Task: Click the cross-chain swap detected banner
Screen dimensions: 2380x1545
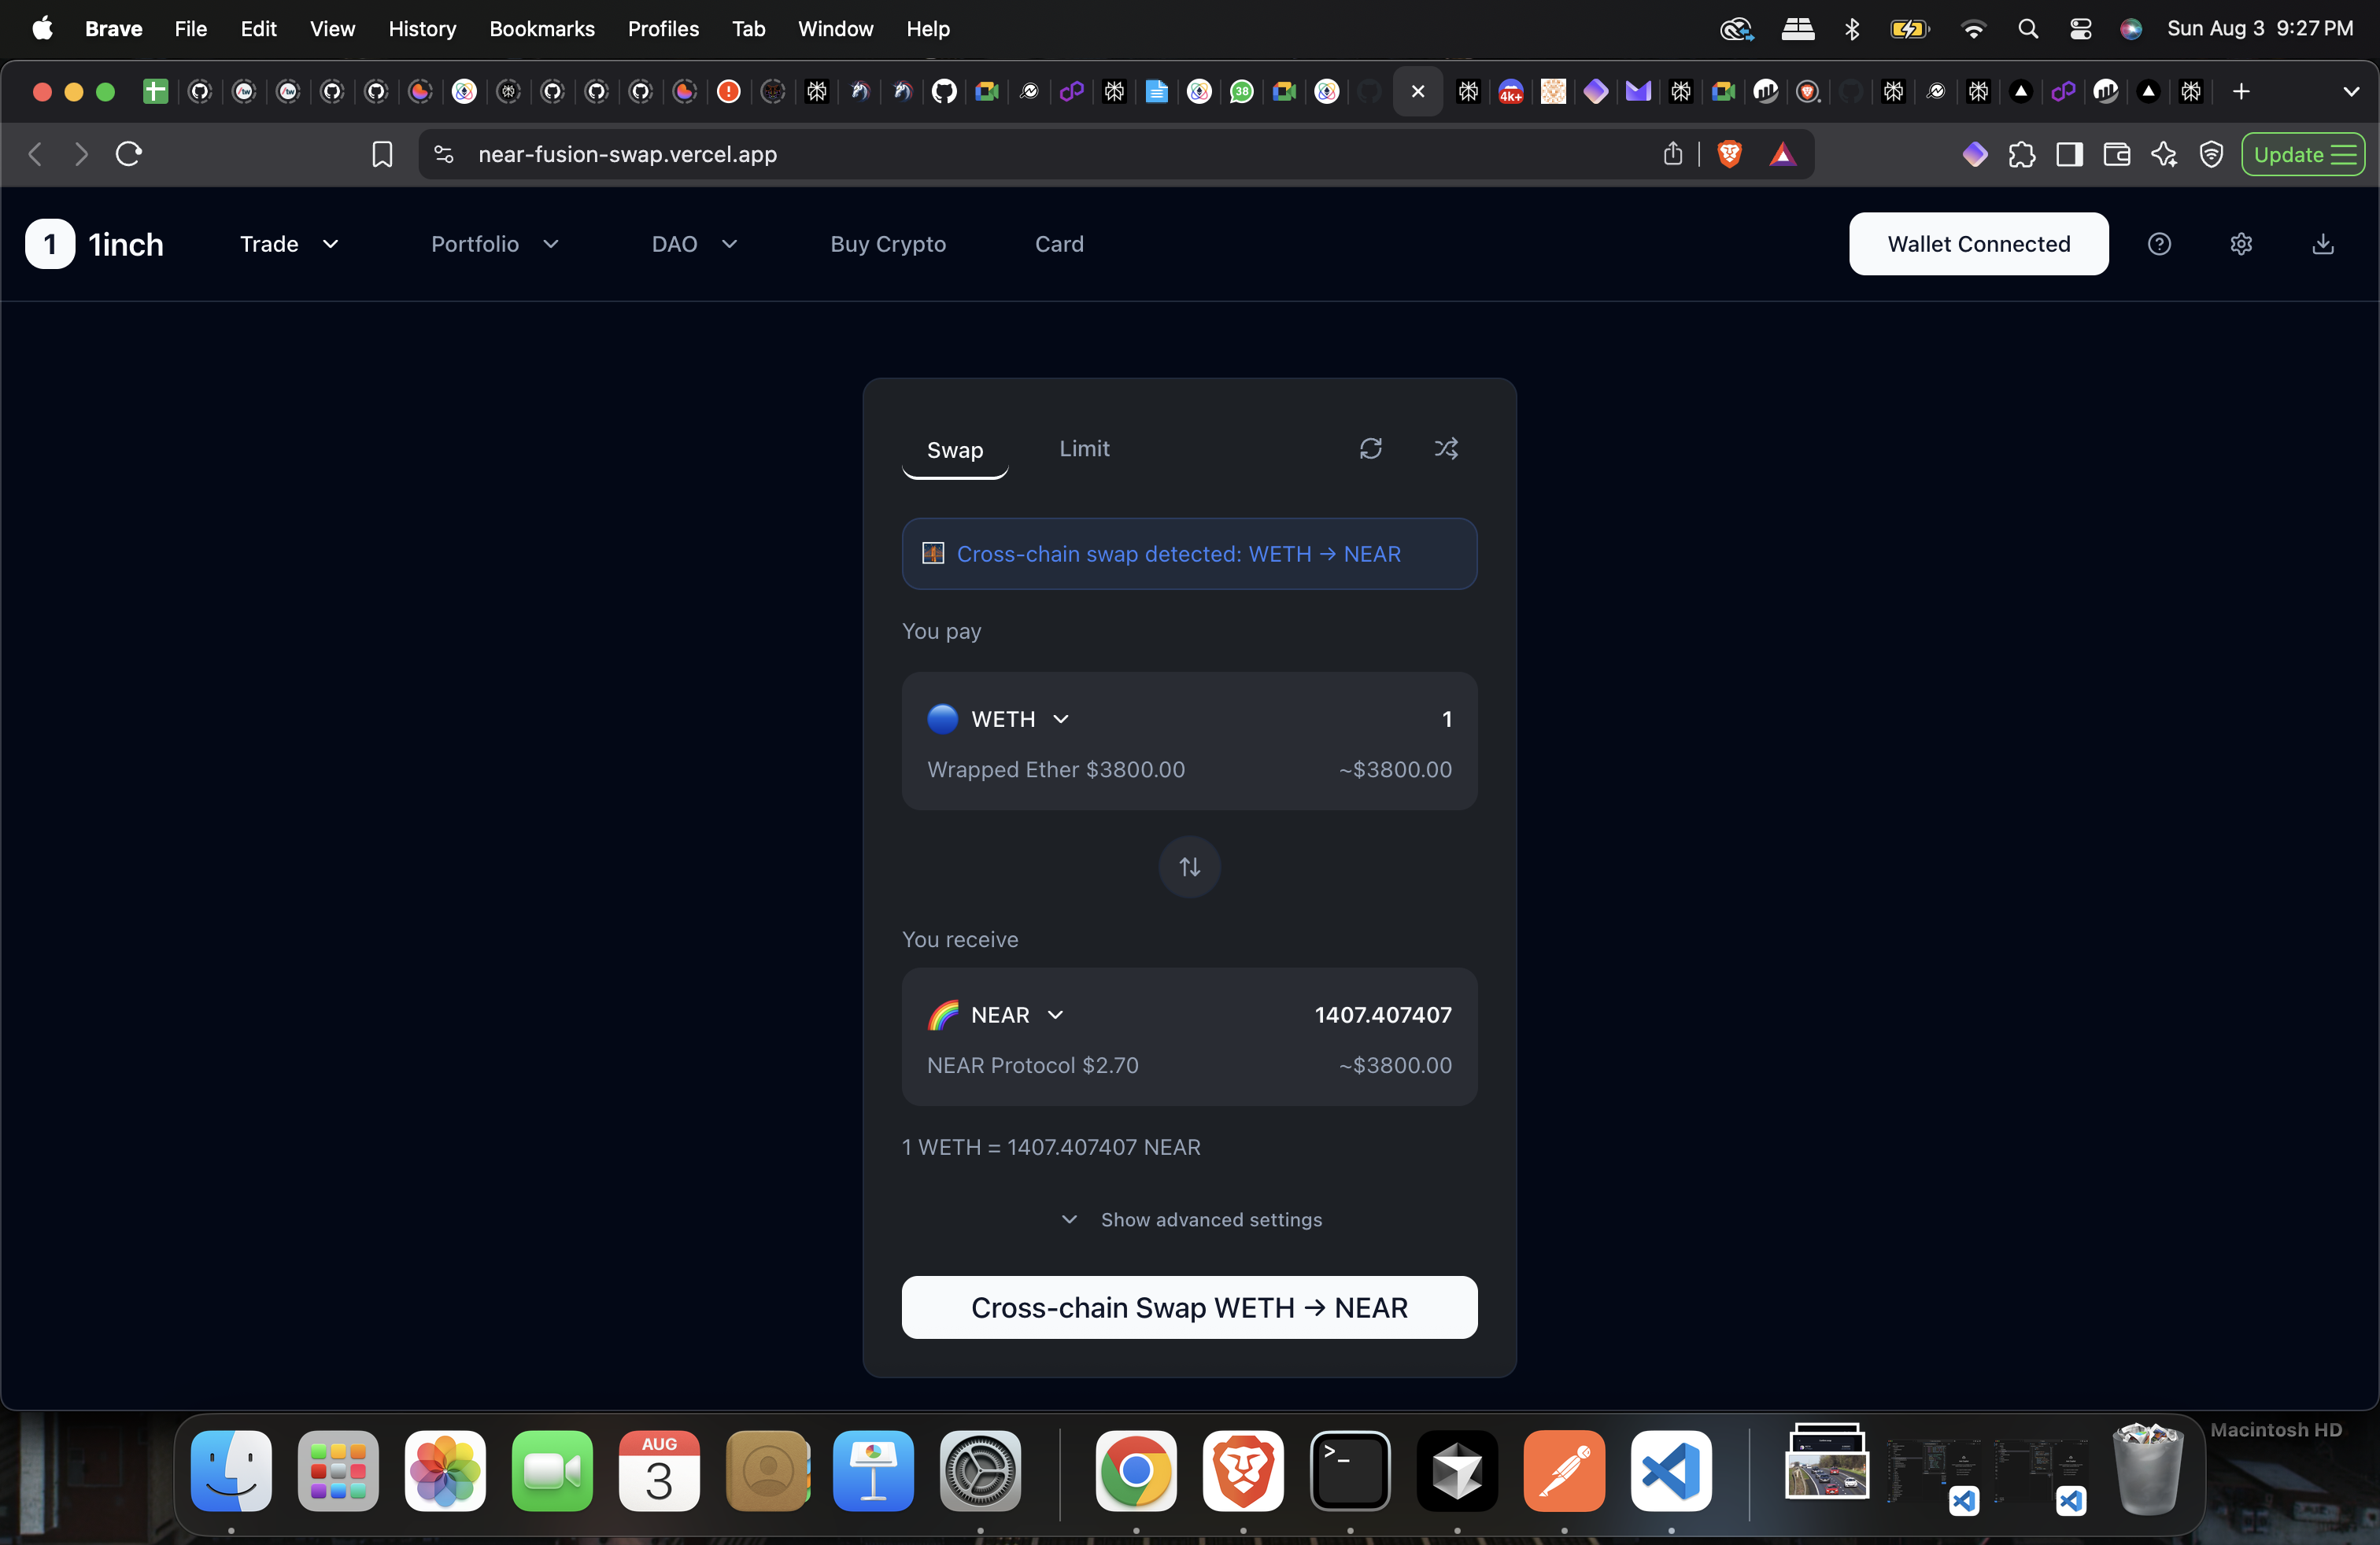Action: [1189, 554]
